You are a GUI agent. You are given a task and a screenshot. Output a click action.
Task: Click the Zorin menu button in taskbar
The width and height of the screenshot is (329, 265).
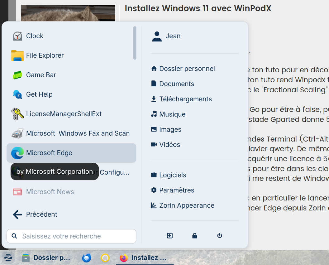tap(8, 258)
